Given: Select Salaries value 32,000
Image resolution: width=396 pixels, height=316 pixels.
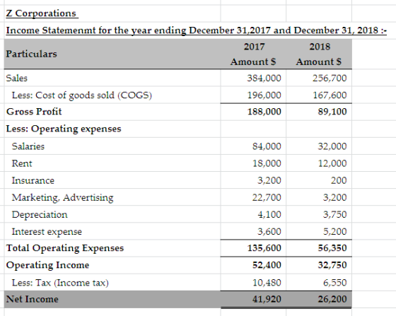Looking at the screenshot, I should pyautogui.click(x=332, y=146).
